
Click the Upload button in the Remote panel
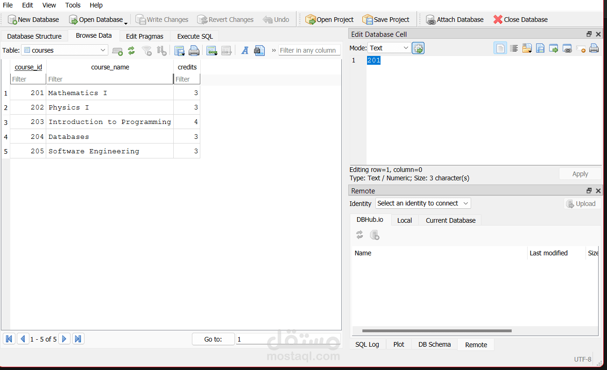click(582, 204)
